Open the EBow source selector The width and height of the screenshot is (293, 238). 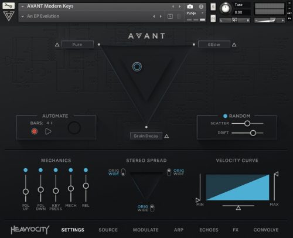click(x=214, y=45)
